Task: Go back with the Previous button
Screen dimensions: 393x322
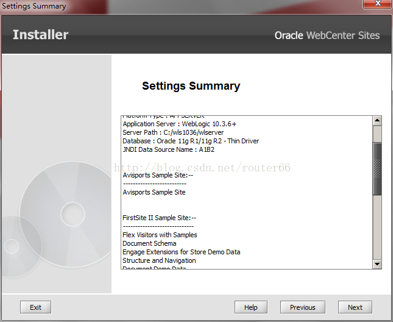Action: 303,307
